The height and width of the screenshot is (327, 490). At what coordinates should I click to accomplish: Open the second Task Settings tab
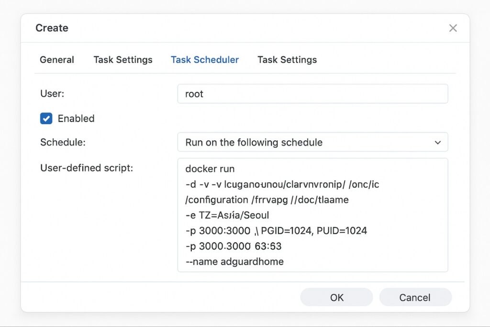click(x=287, y=59)
